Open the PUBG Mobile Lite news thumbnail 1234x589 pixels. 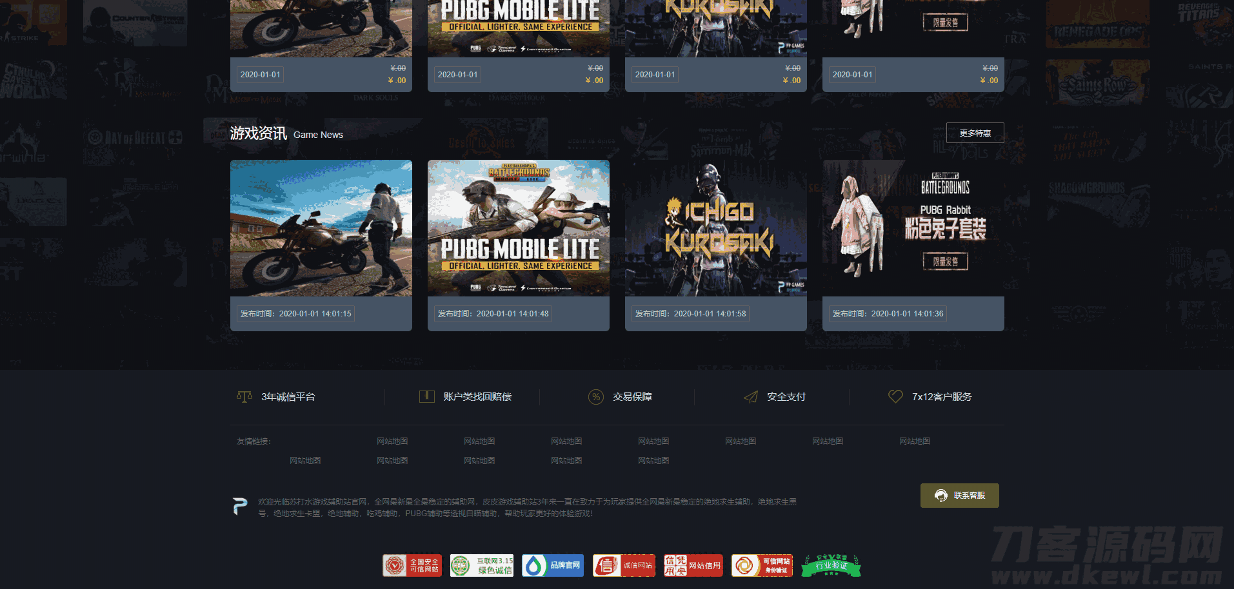pyautogui.click(x=519, y=228)
